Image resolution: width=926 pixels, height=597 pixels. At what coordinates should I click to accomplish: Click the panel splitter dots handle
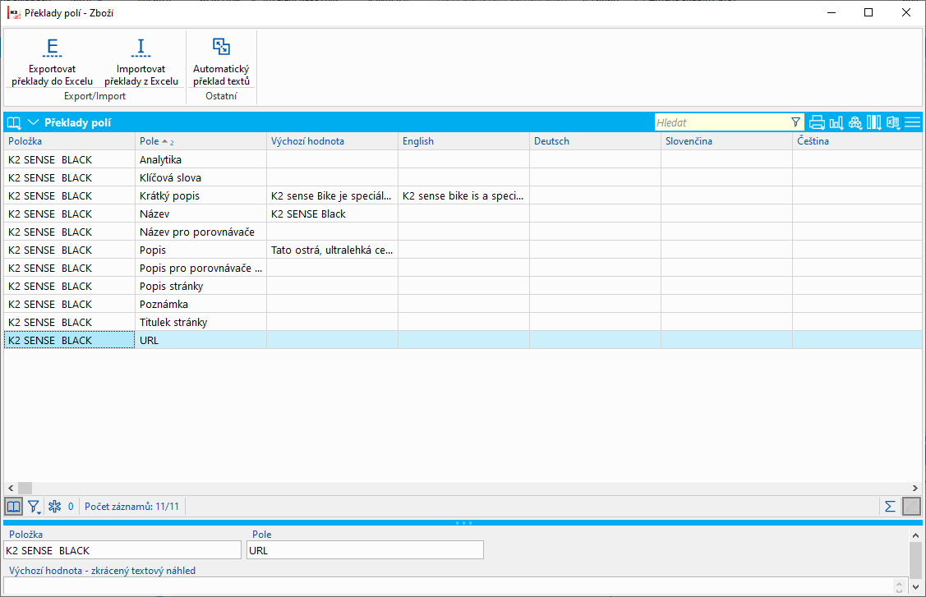click(x=463, y=522)
